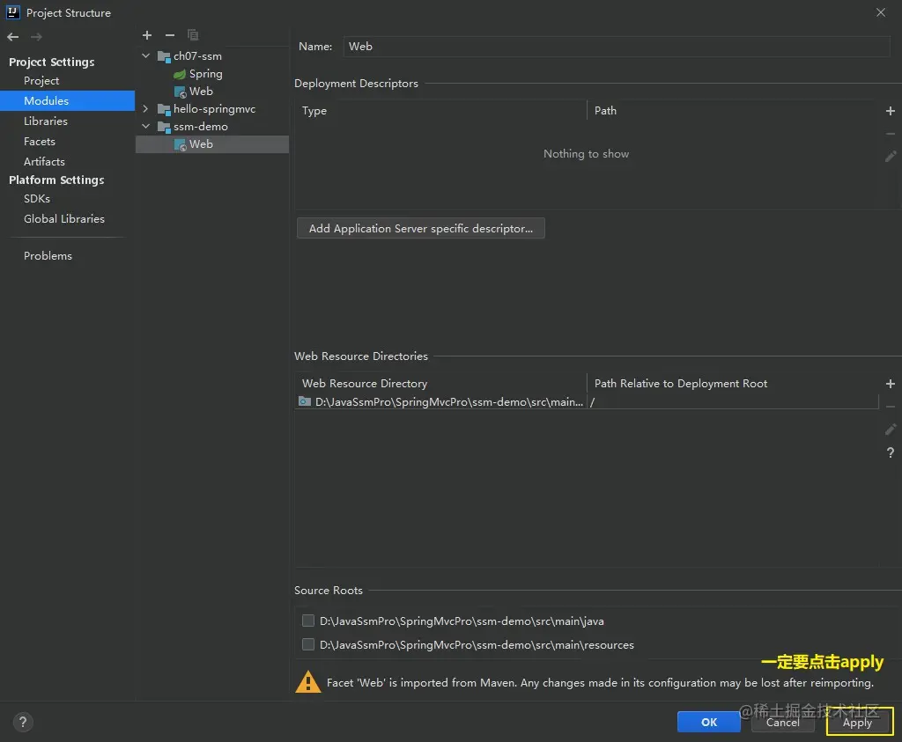The width and height of the screenshot is (902, 742).
Task: Select the Spring facet in tree
Action: pyautogui.click(x=206, y=74)
